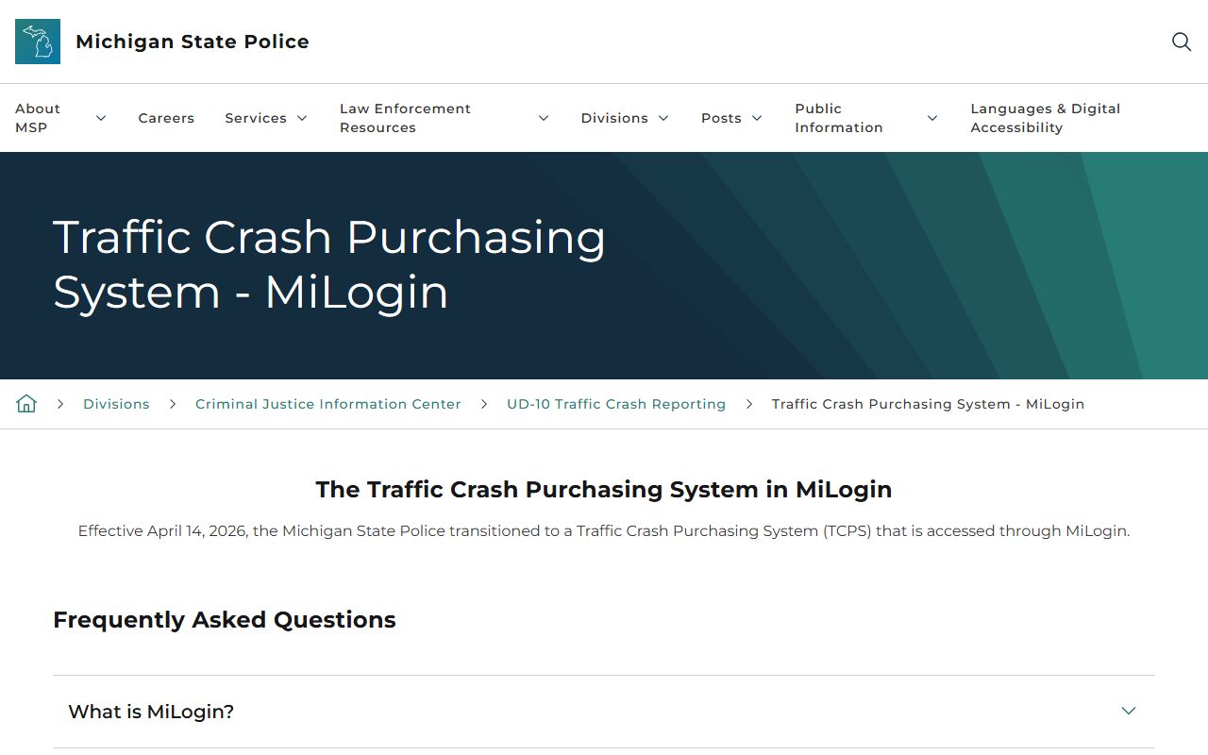Follow the Criminal Justice Information Center breadcrumb
This screenshot has width=1208, height=755.
[328, 404]
